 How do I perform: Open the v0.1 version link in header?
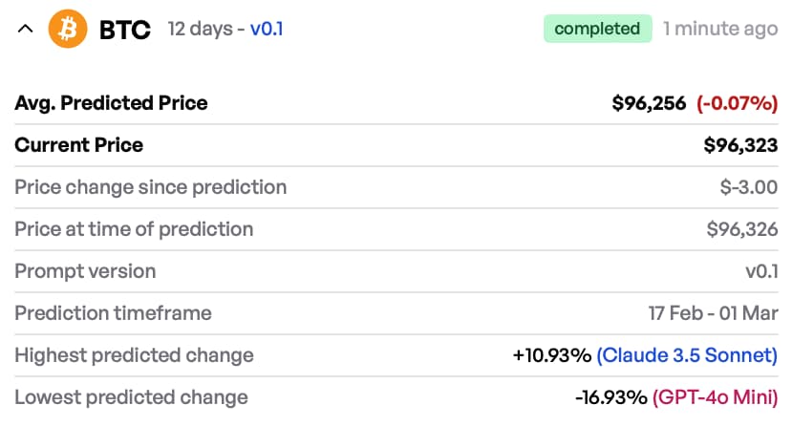coord(267,30)
